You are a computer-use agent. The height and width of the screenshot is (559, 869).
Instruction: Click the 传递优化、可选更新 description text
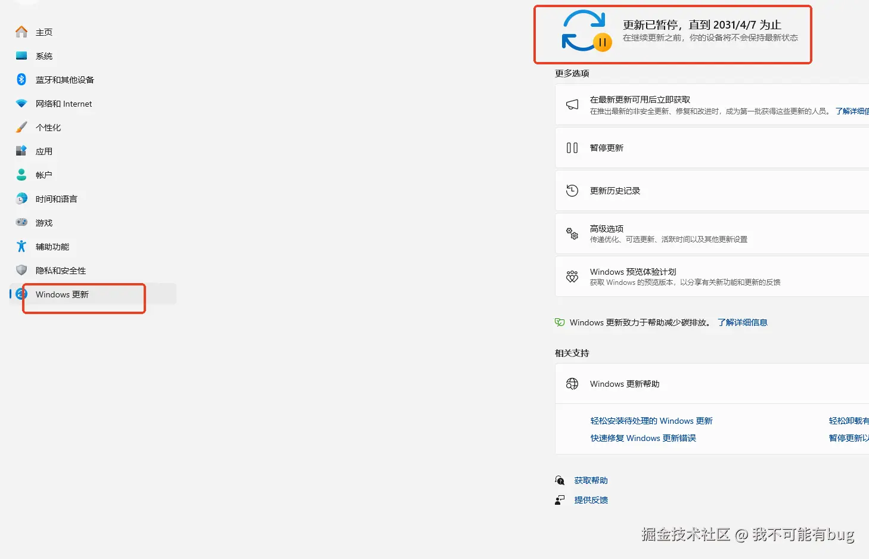pyautogui.click(x=669, y=240)
